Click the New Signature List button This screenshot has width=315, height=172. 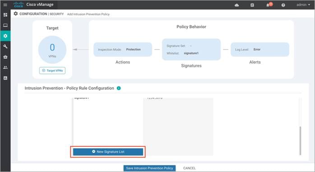click(108, 152)
